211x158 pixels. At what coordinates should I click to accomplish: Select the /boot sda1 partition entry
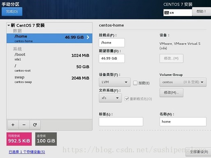tap(49, 57)
